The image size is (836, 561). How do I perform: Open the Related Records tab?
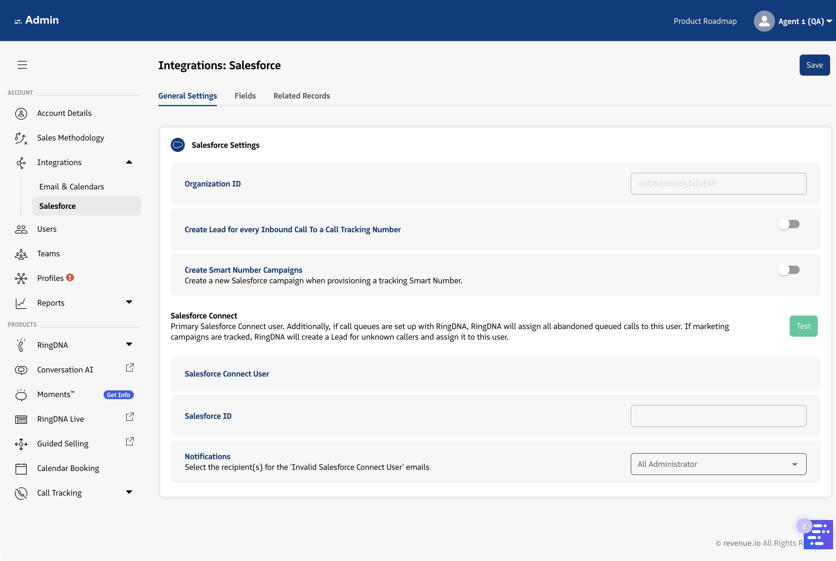pos(301,96)
